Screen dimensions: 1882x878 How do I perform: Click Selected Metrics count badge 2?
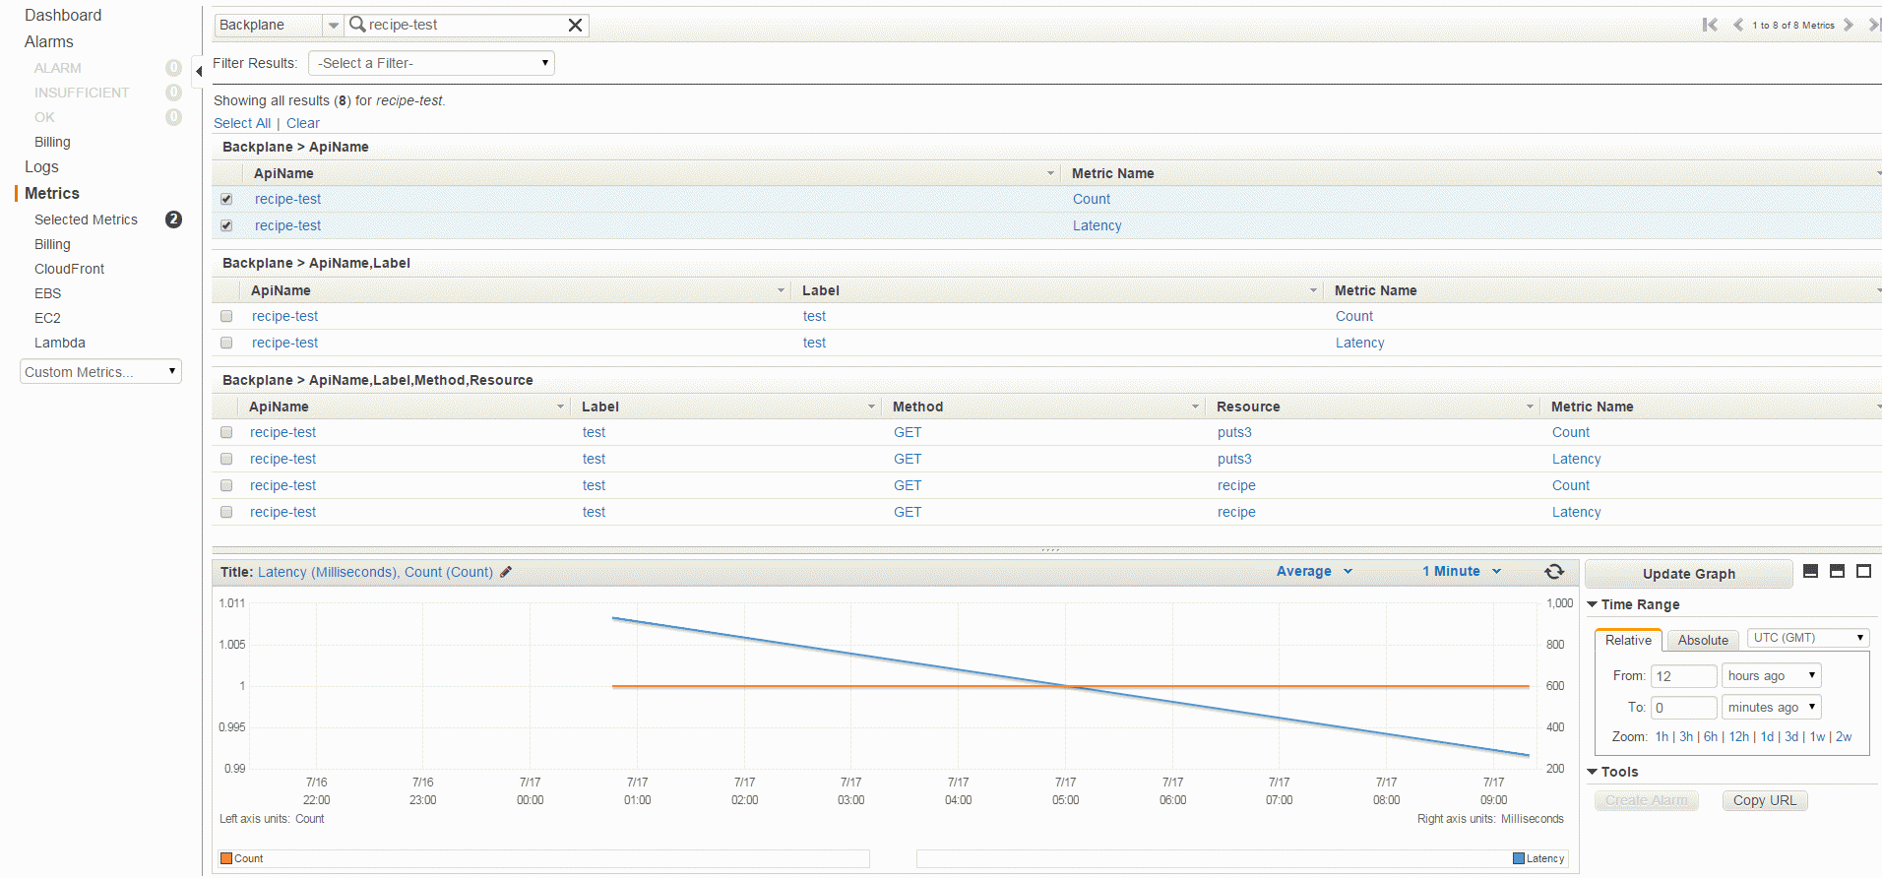174,219
